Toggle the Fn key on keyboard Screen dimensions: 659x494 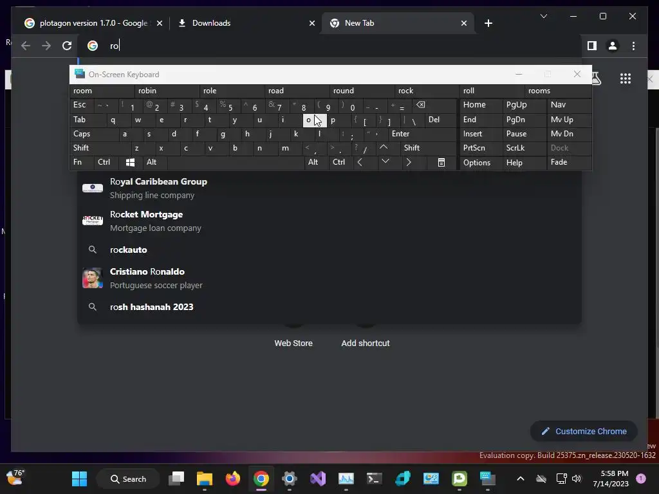tap(82, 162)
